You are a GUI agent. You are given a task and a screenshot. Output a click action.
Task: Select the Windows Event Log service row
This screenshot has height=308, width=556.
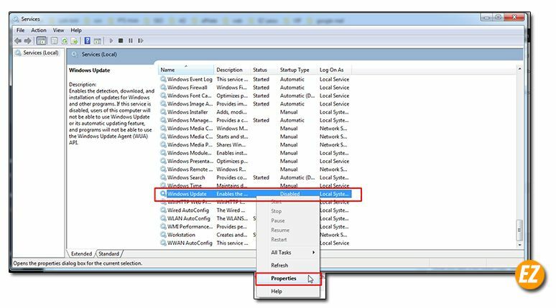point(254,79)
